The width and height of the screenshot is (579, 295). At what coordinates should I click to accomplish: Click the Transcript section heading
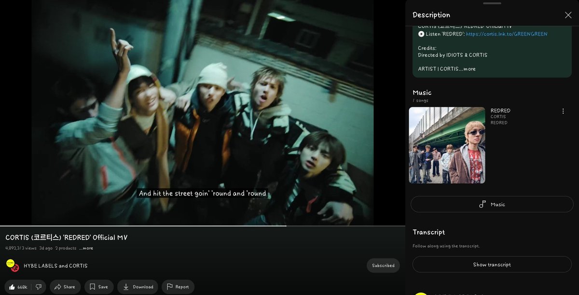point(428,232)
